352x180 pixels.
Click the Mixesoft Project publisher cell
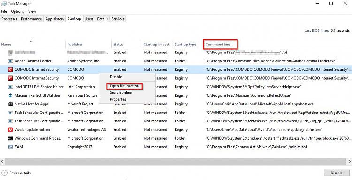[80, 104]
